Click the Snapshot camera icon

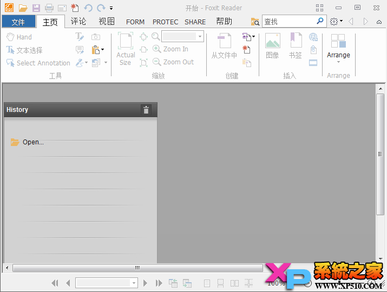pos(96,37)
